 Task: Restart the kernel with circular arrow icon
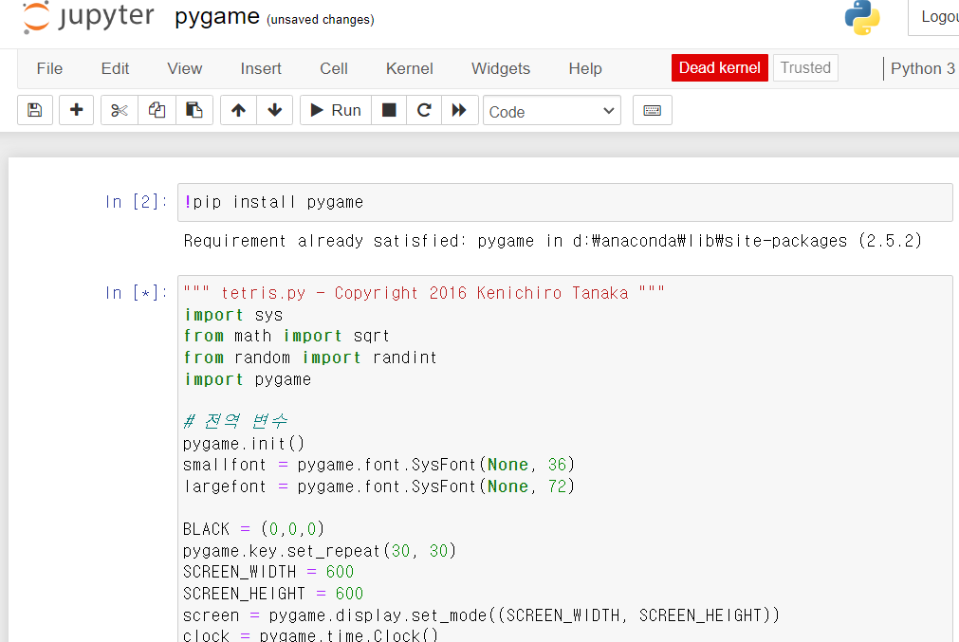coord(424,110)
